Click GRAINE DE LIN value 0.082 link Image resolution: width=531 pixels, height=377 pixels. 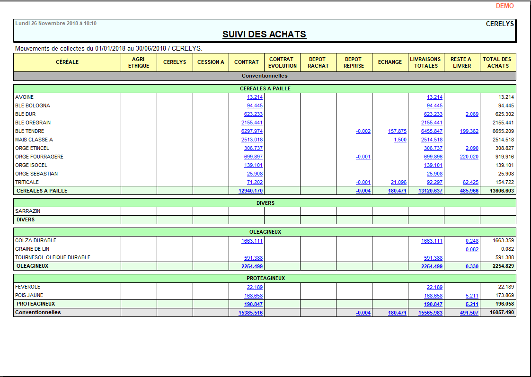coord(471,249)
